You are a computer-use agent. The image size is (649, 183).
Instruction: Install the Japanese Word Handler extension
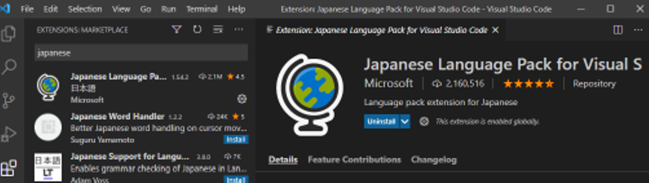[x=236, y=140]
